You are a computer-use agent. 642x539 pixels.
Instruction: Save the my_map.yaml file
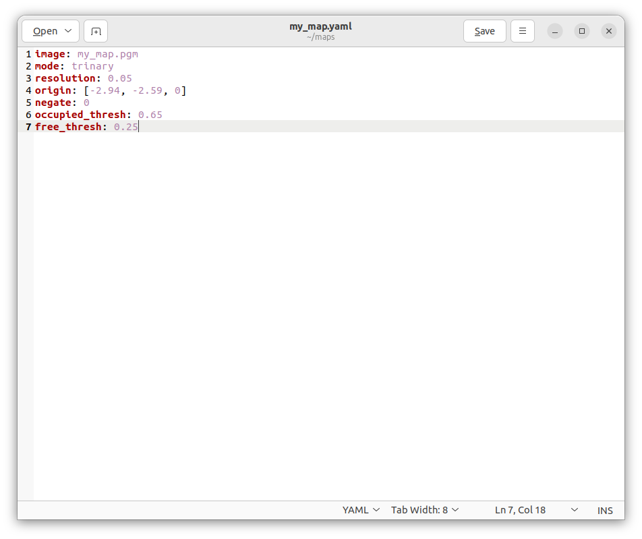coord(485,31)
